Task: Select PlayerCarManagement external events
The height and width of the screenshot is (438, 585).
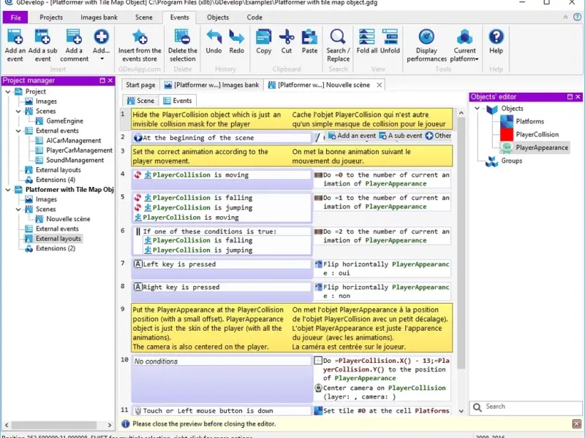Action: 79,150
